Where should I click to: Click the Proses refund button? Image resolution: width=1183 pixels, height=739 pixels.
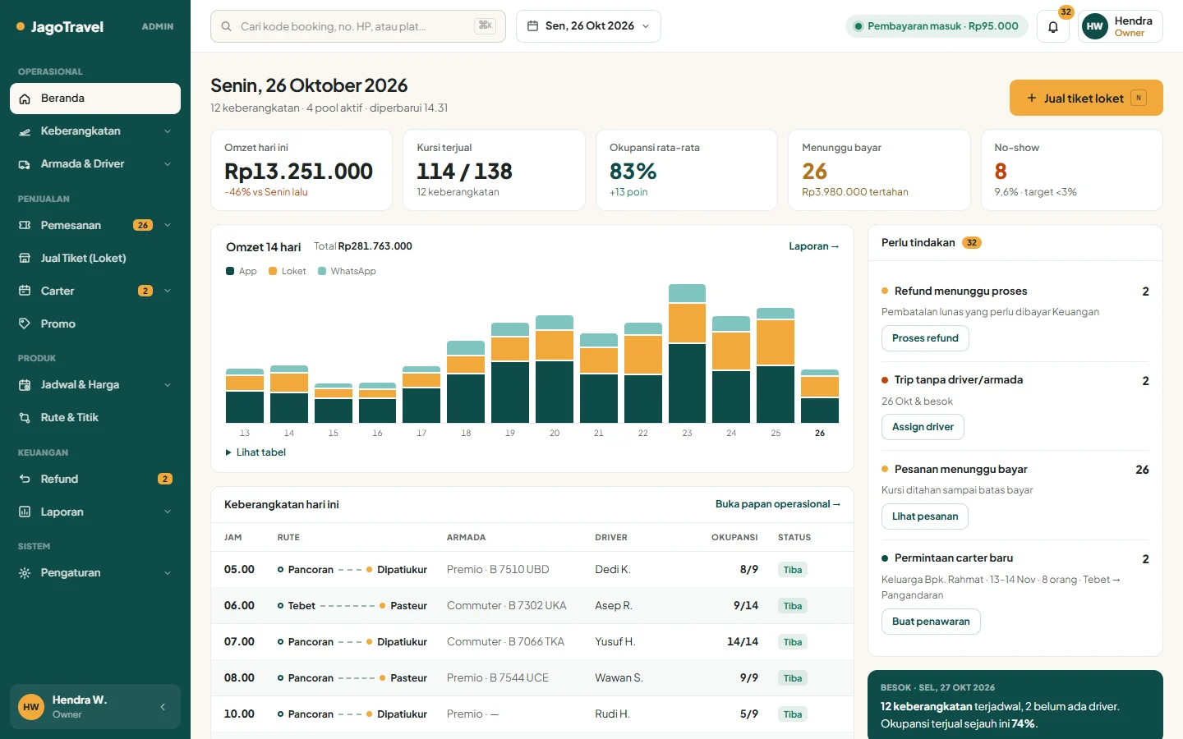click(x=925, y=338)
